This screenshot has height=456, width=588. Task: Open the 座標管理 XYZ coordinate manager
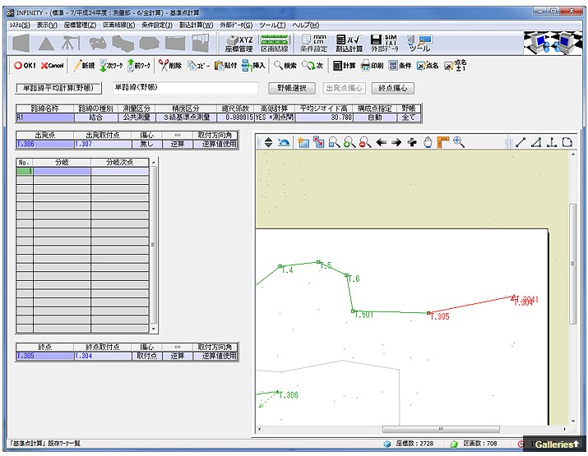238,44
